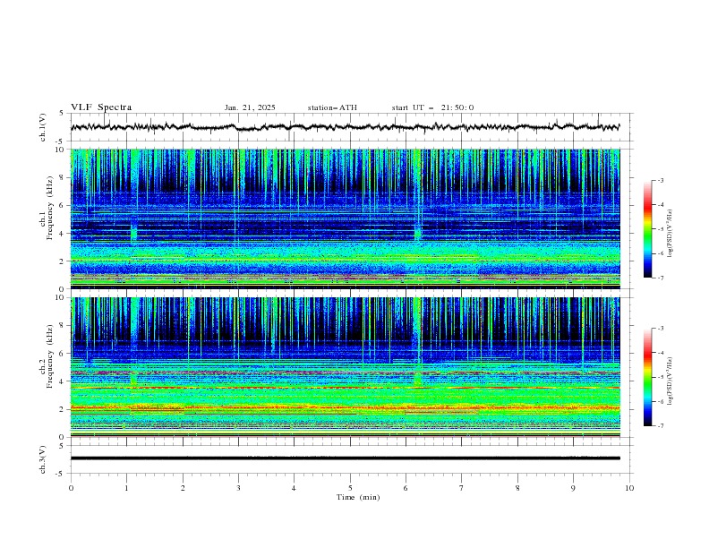This screenshot has width=709, height=548.
Task: Click inside the ch.1 spectrogram panel
Action: (x=346, y=218)
